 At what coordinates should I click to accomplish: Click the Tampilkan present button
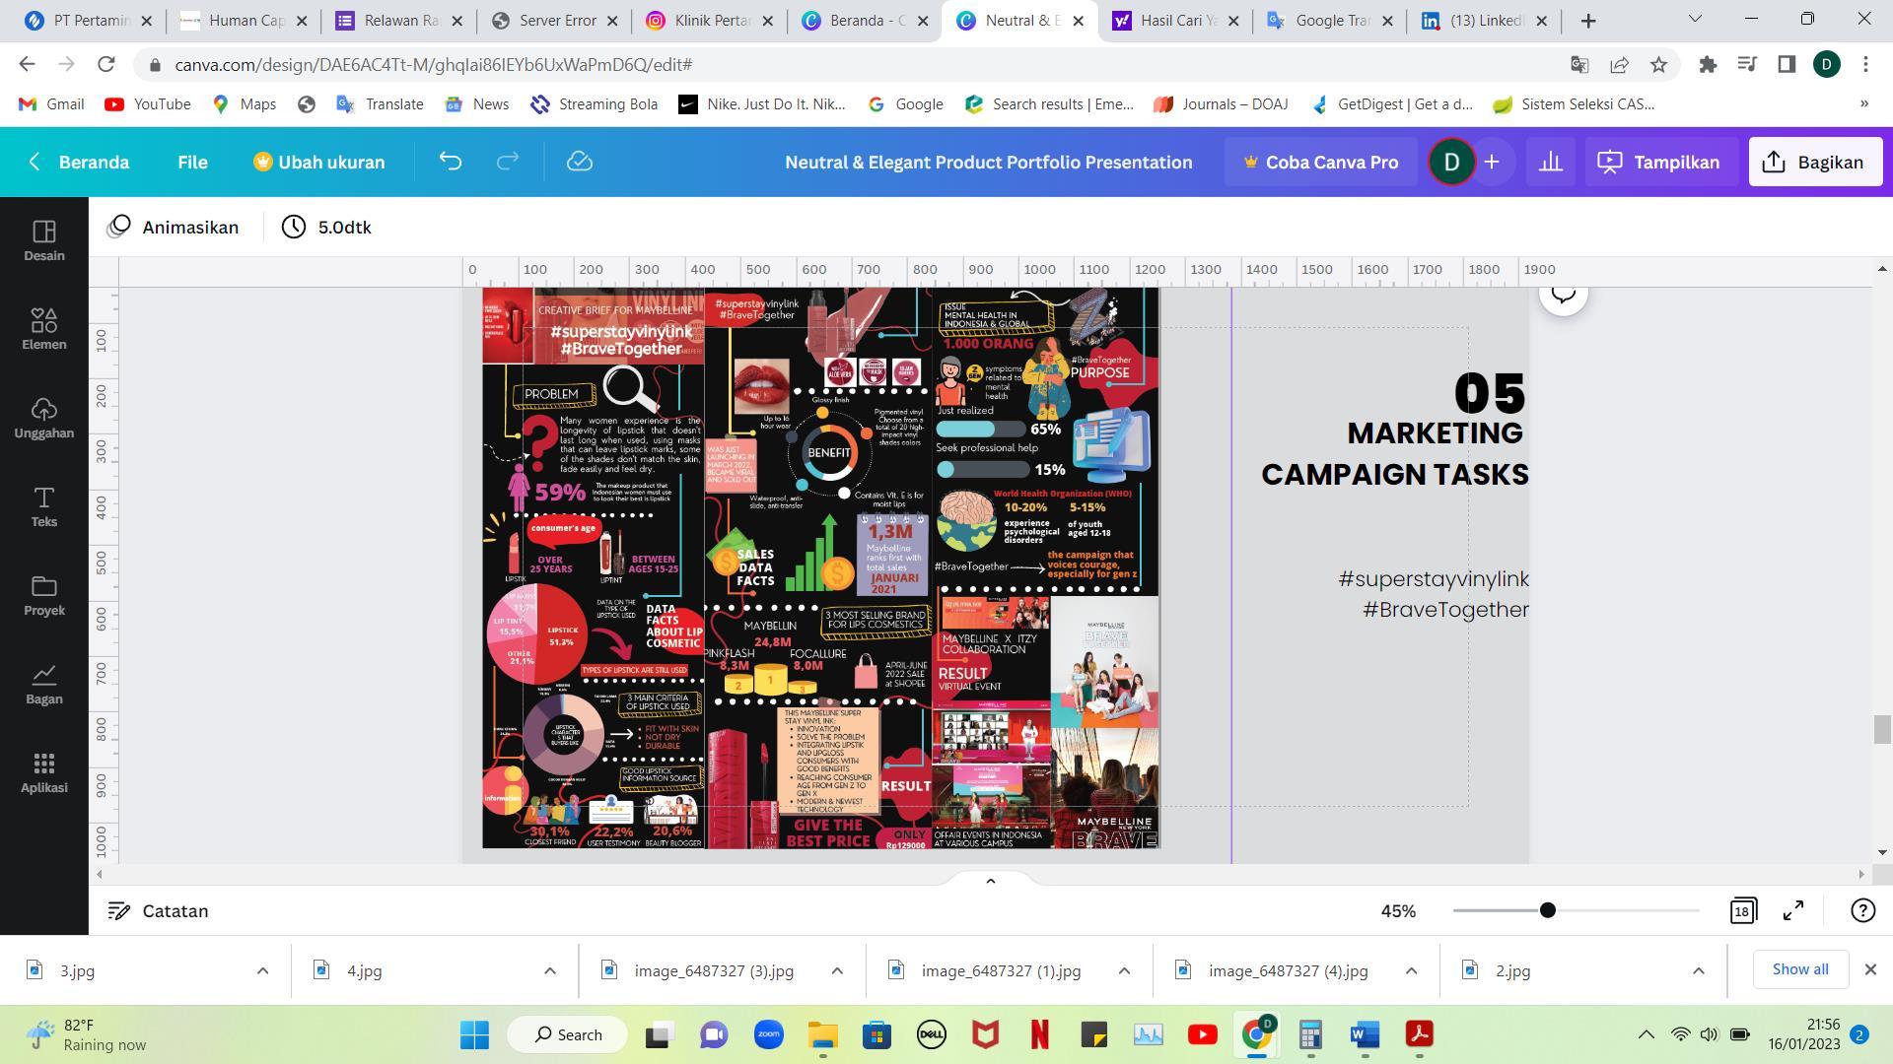point(1659,162)
